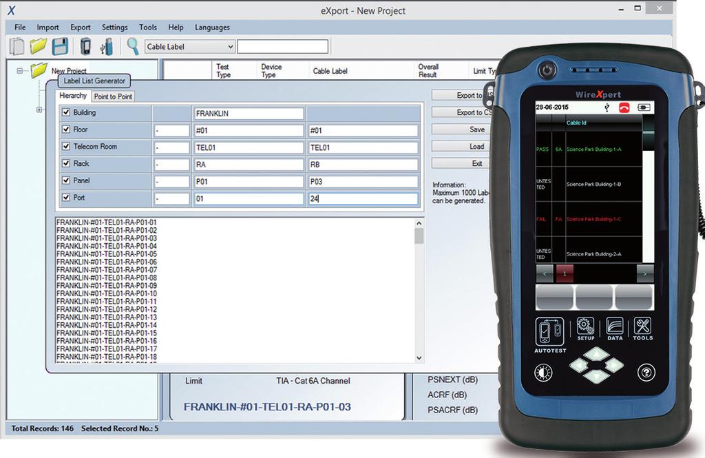Tap the SETUP gear icon on the device
This screenshot has width=705, height=458.
tap(585, 329)
